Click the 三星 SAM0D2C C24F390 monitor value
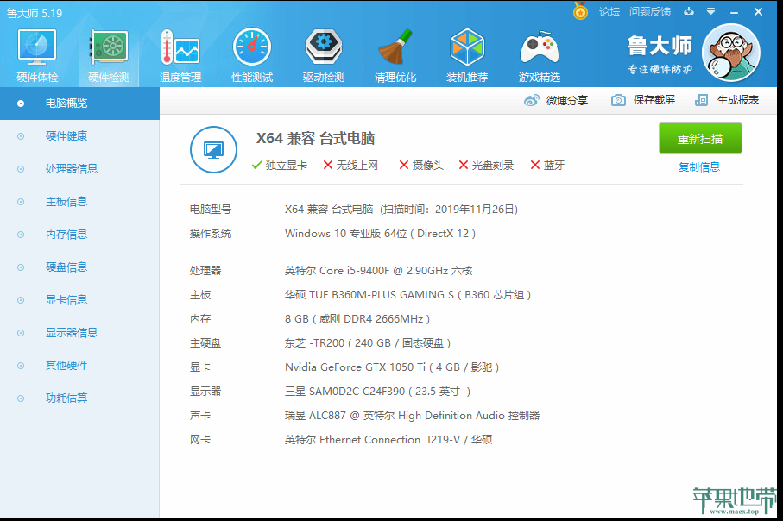The image size is (783, 521). tap(377, 392)
